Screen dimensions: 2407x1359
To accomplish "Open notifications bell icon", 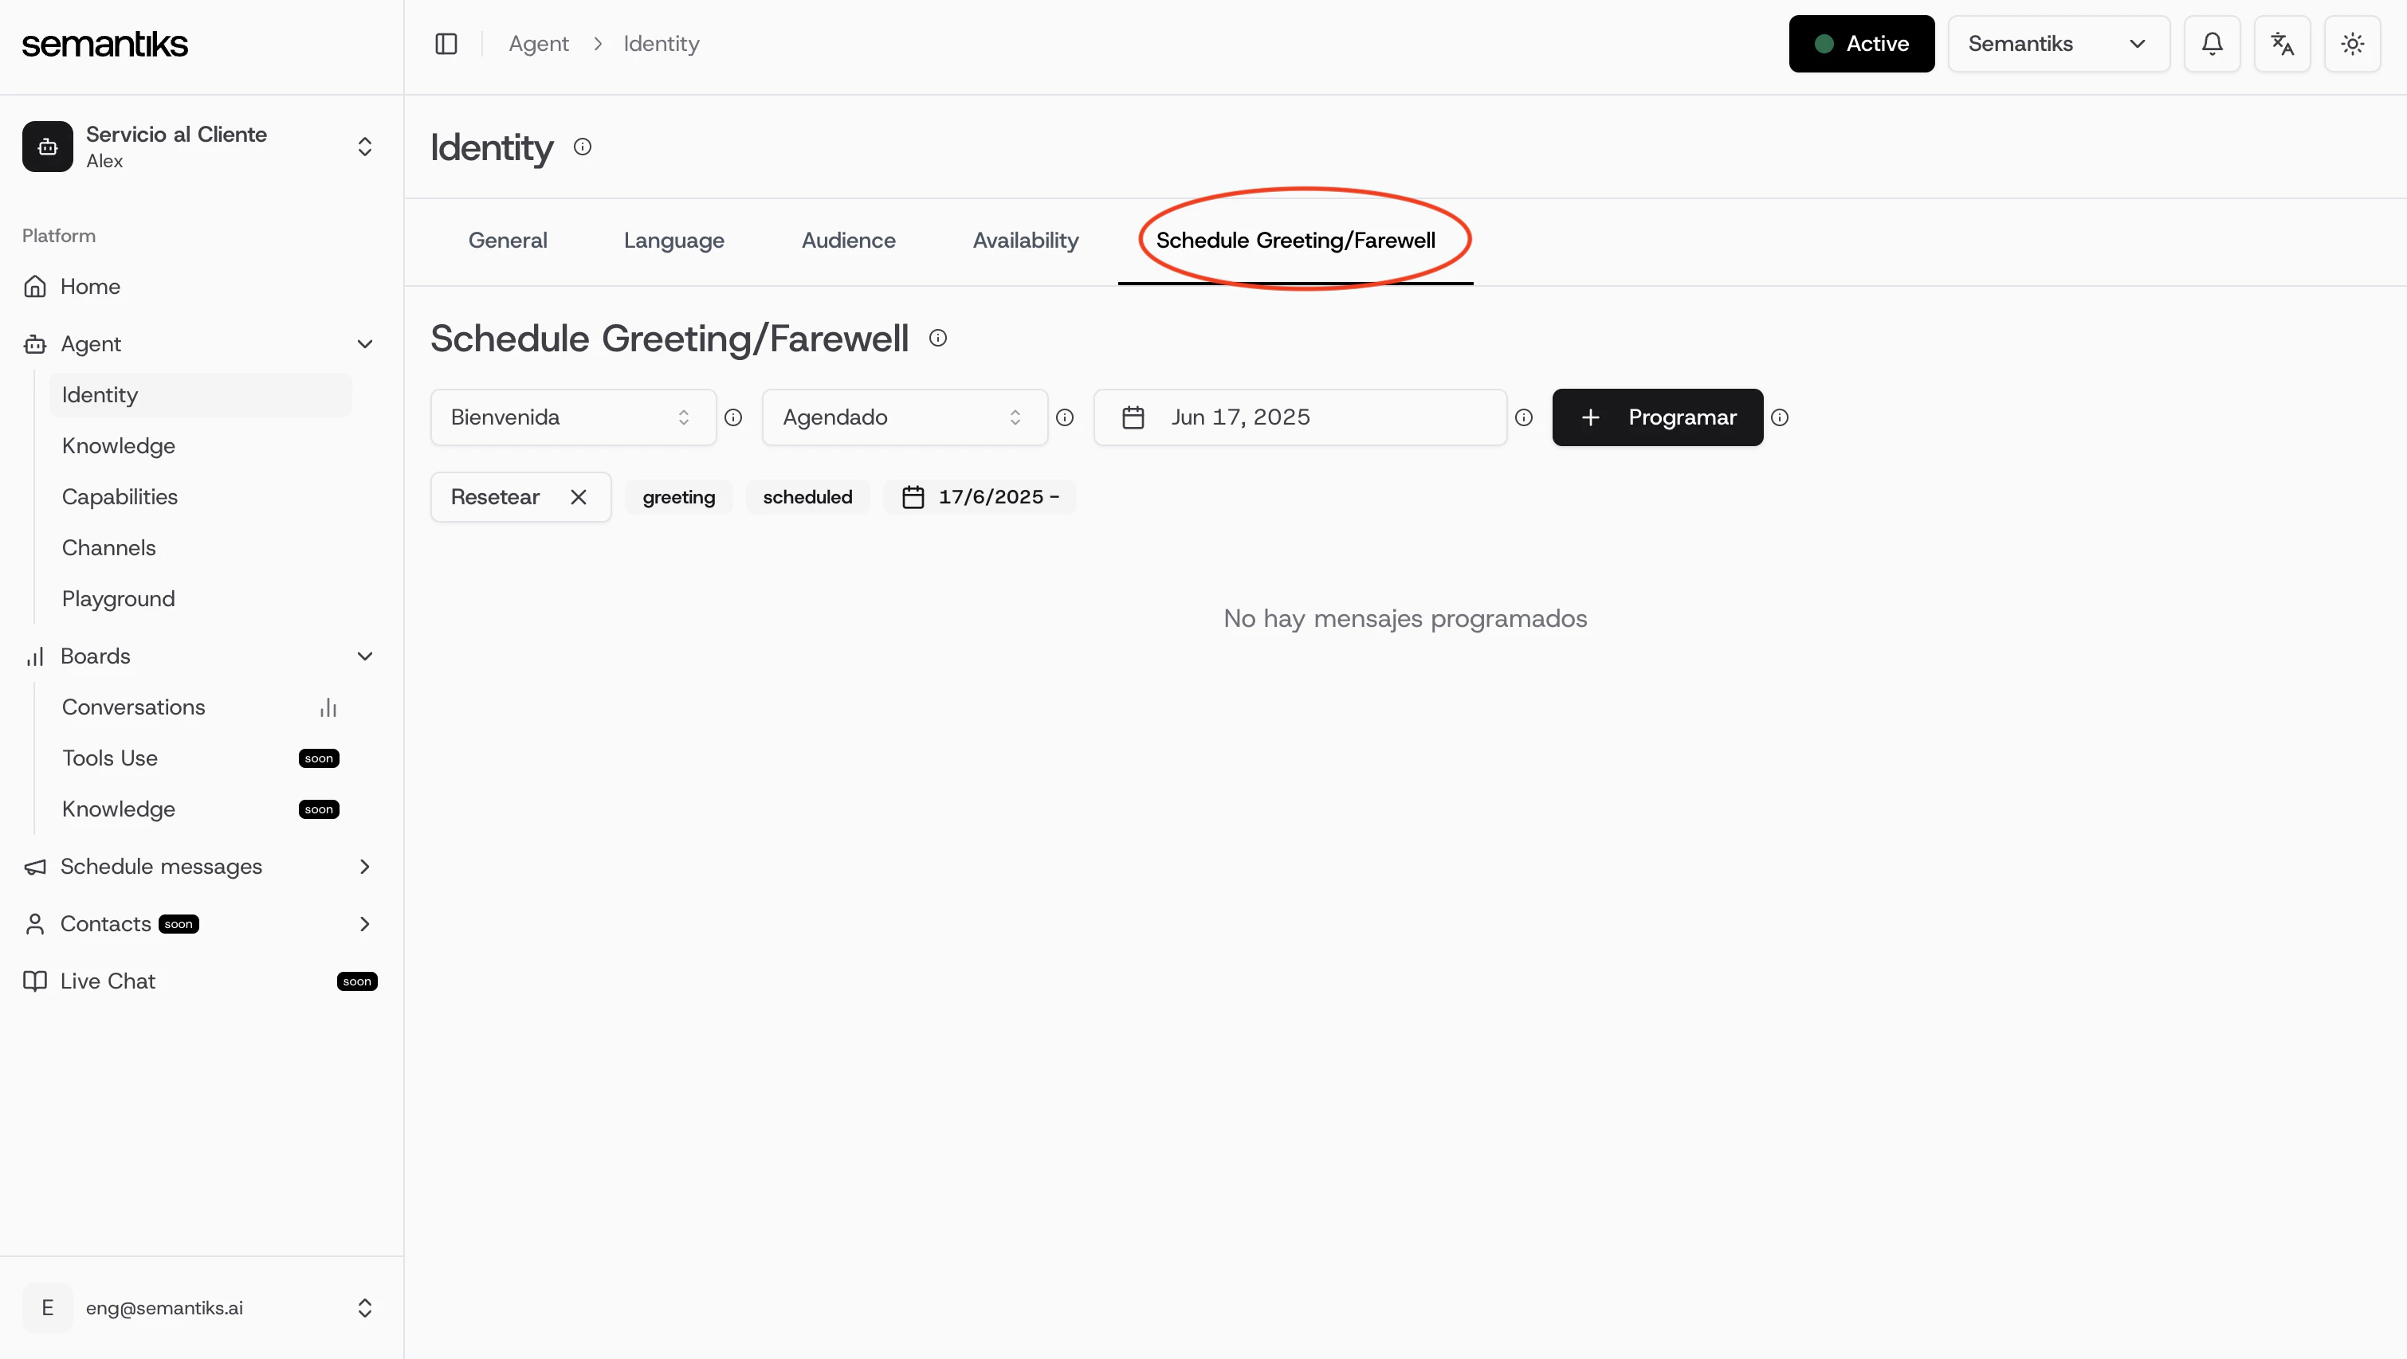I will click(x=2212, y=43).
